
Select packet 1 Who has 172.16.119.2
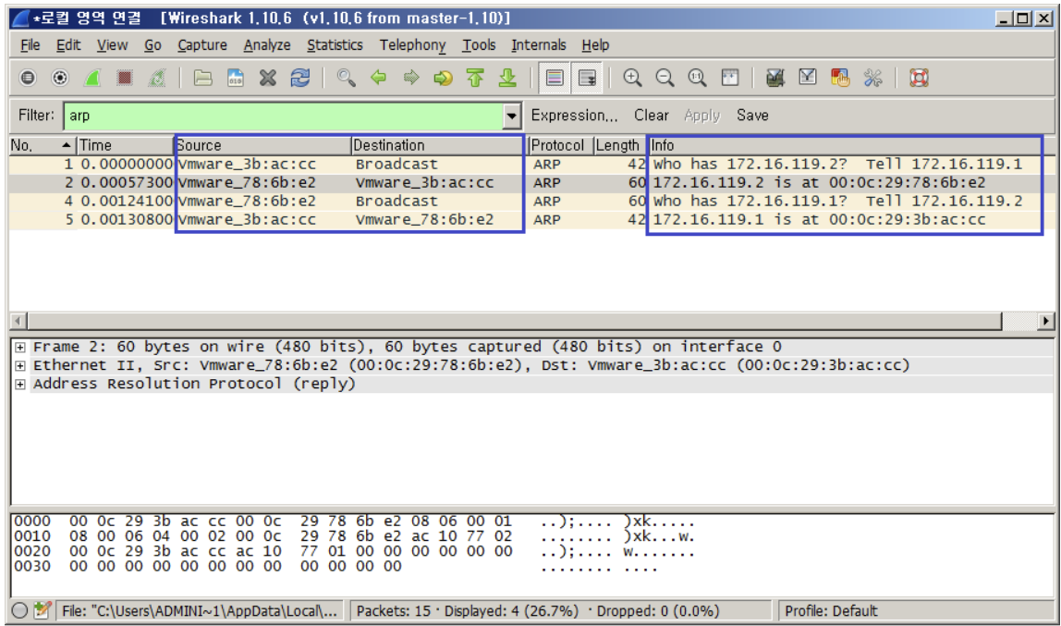pos(531,165)
